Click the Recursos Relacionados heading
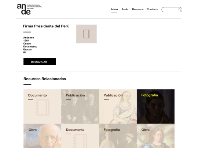Viewport: 198px width, 148px height. tap(45, 79)
